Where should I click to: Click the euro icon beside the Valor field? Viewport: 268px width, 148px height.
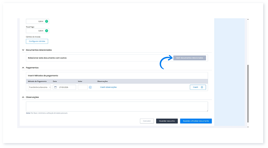click(x=90, y=87)
